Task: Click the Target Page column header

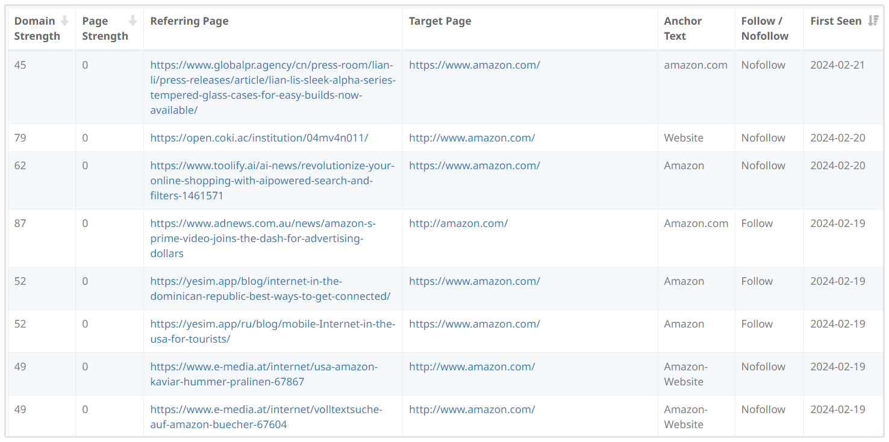Action: (x=440, y=21)
